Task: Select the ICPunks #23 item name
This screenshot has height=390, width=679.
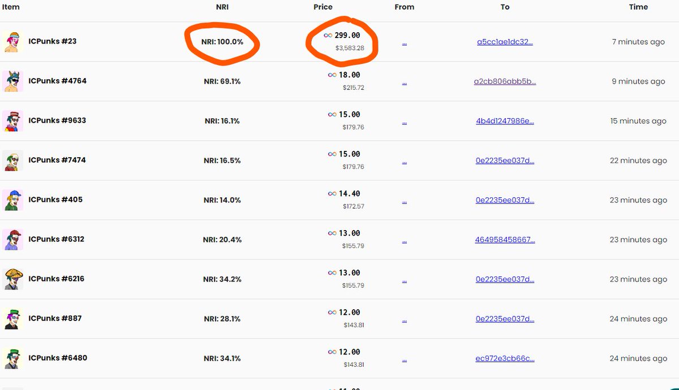Action: tap(53, 41)
